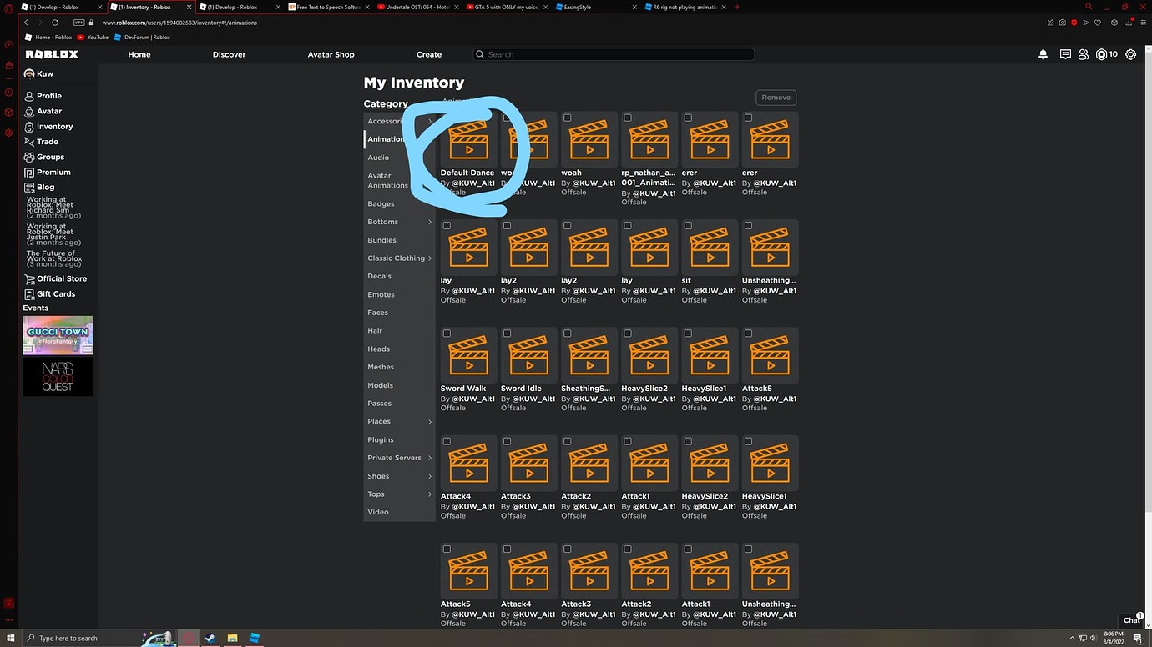Click the heart bookmark icon in the browser toolbar
Screen dimensions: 1152x647
(1097, 23)
